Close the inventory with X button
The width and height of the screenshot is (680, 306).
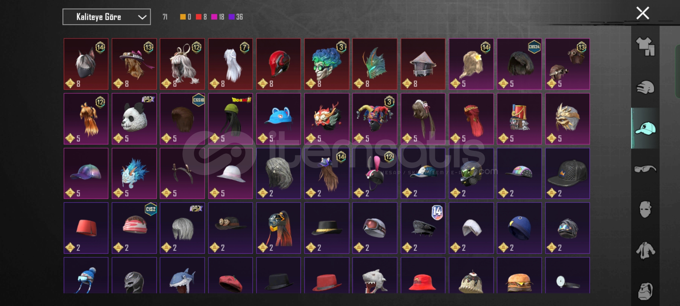click(643, 13)
